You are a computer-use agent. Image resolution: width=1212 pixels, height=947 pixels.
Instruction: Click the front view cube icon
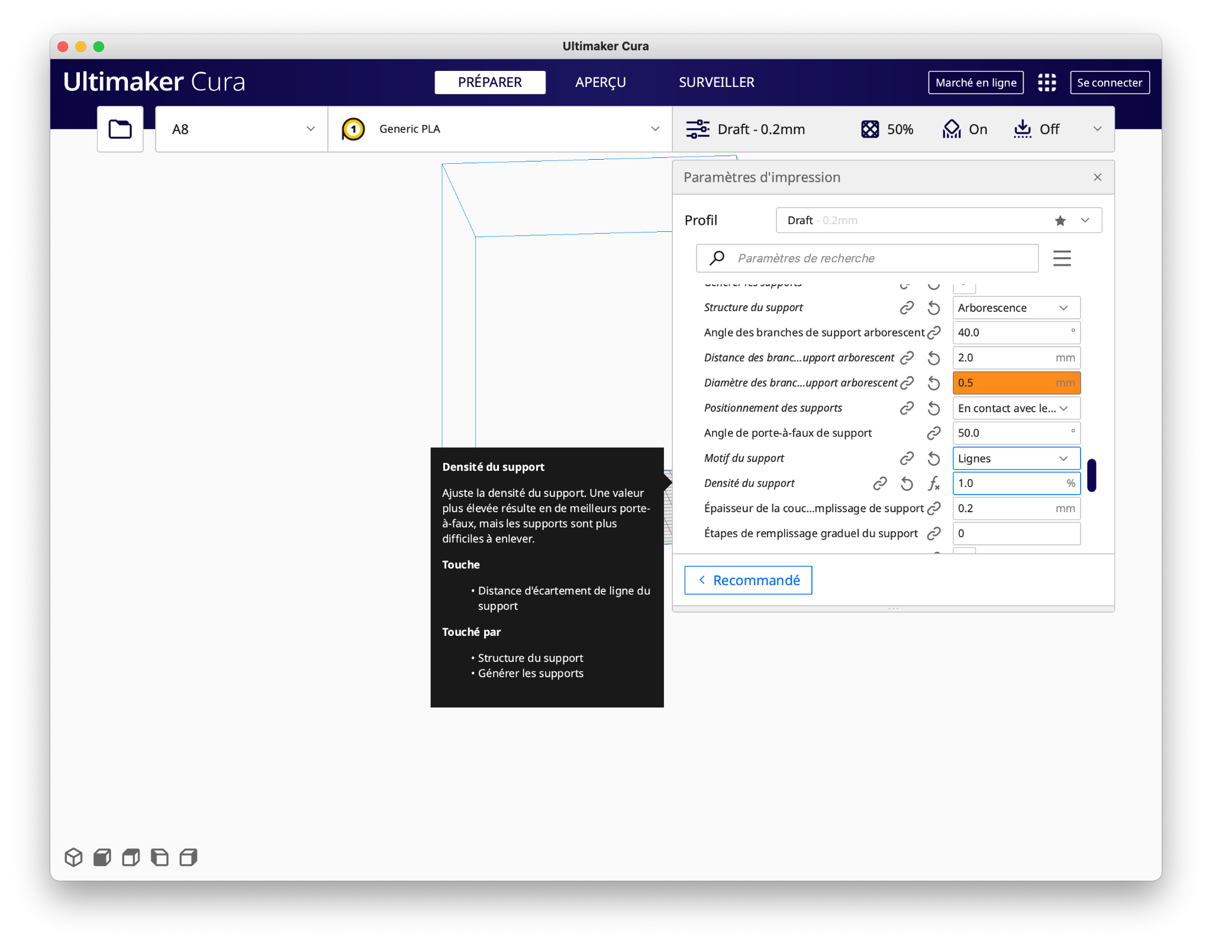[x=102, y=857]
